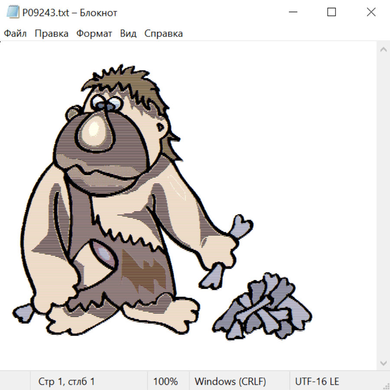Click the middle of the vertical scrollbar track
This screenshot has height=390, width=390.
[383, 206]
